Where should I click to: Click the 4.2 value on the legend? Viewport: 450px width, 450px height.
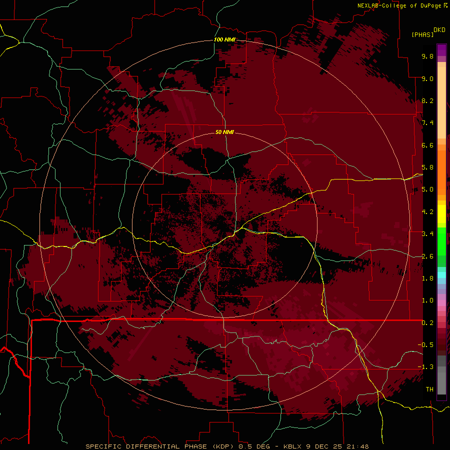[x=427, y=212]
